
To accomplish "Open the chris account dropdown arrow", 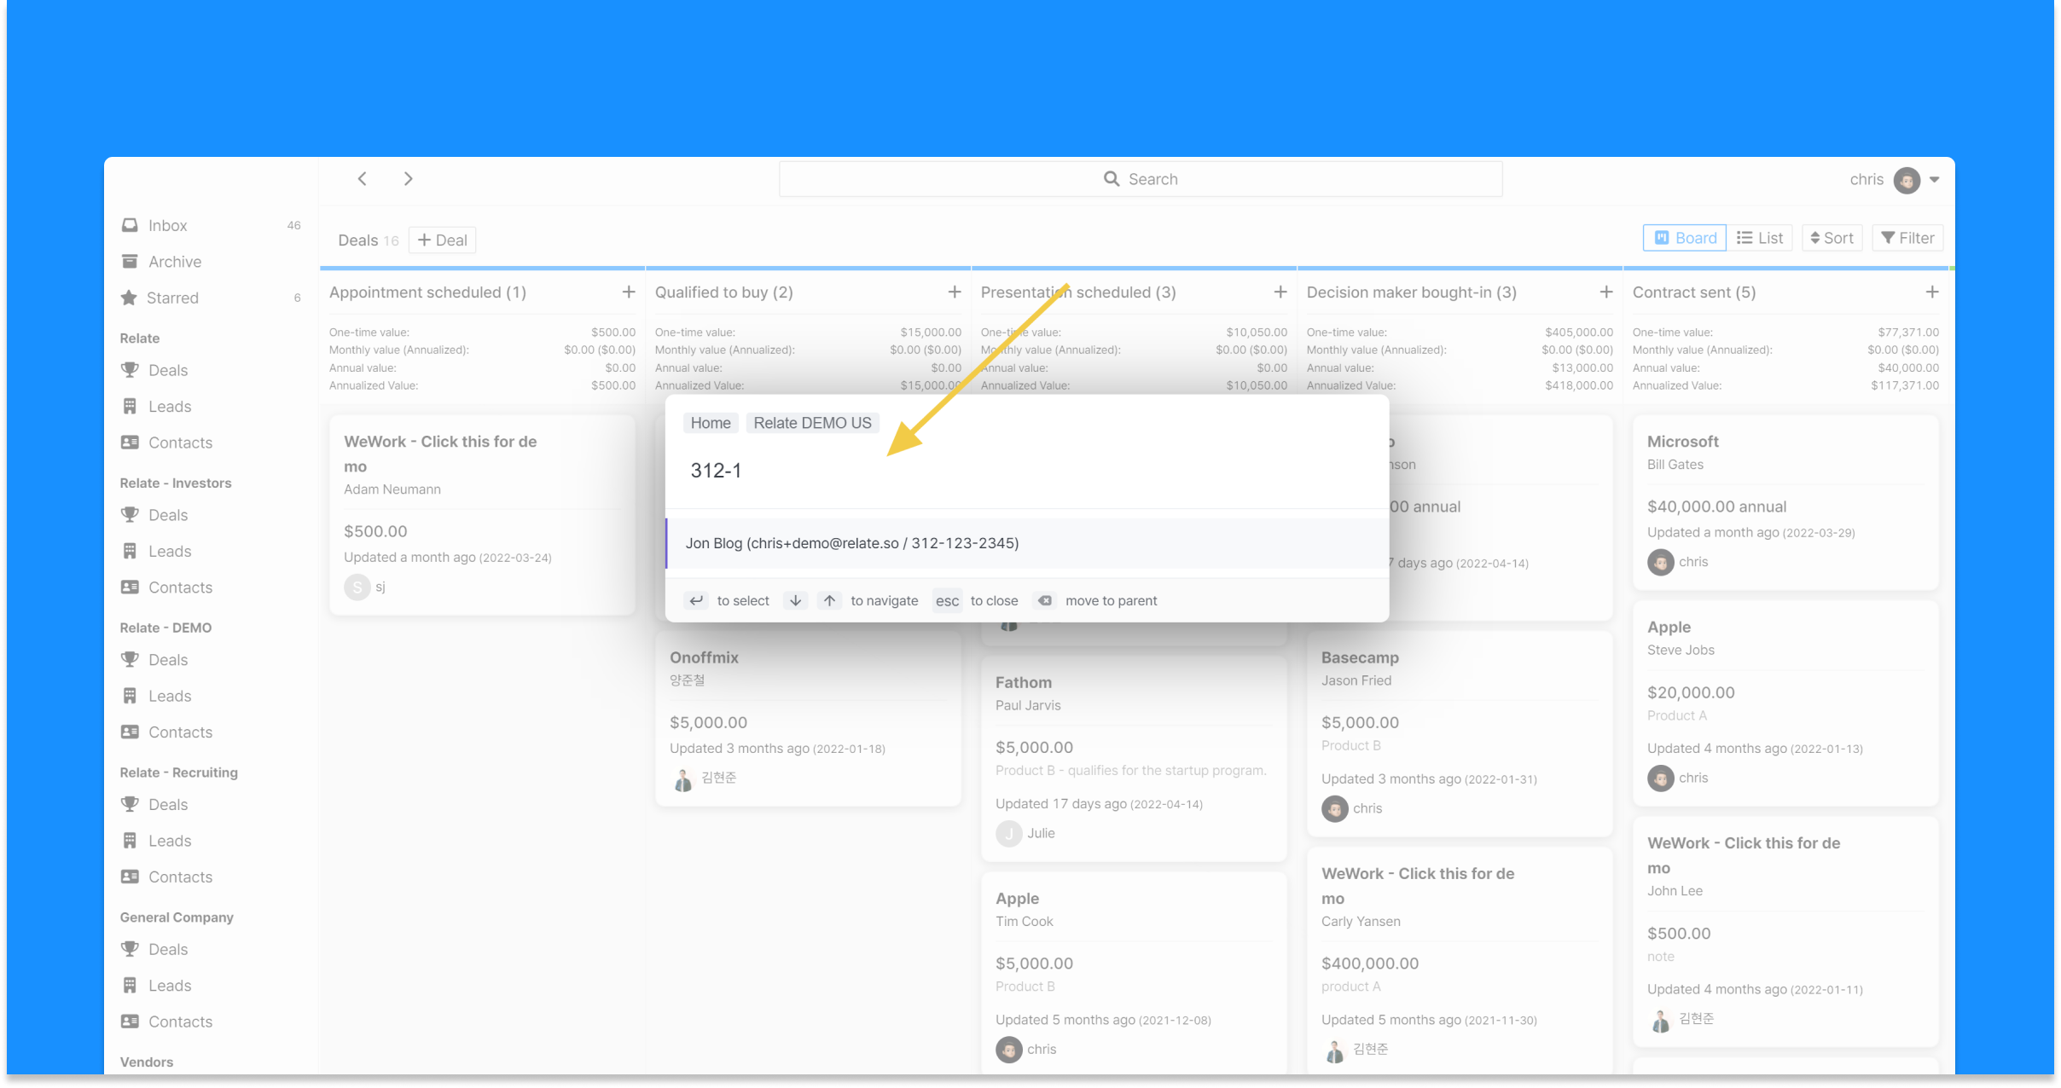I will 1935,180.
